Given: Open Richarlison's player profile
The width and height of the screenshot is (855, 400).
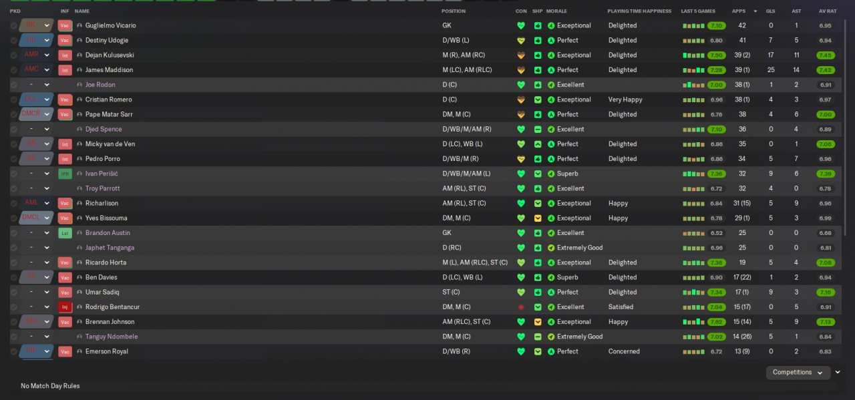Looking at the screenshot, I should point(102,204).
